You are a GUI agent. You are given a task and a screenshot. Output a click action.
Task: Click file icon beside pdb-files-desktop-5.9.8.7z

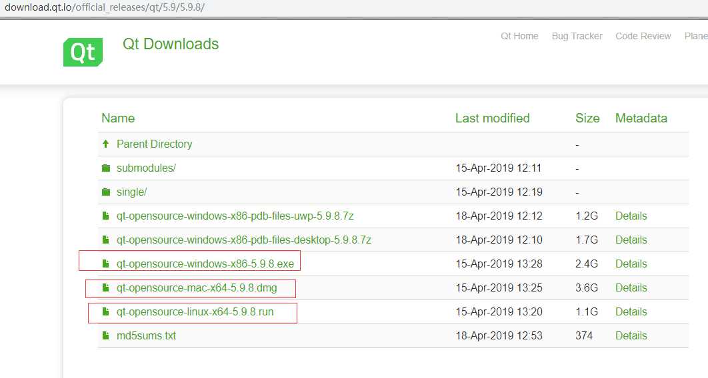coord(105,240)
